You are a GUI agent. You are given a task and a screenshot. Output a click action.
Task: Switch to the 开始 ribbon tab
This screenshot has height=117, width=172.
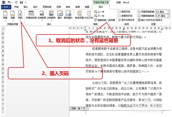(16, 7)
